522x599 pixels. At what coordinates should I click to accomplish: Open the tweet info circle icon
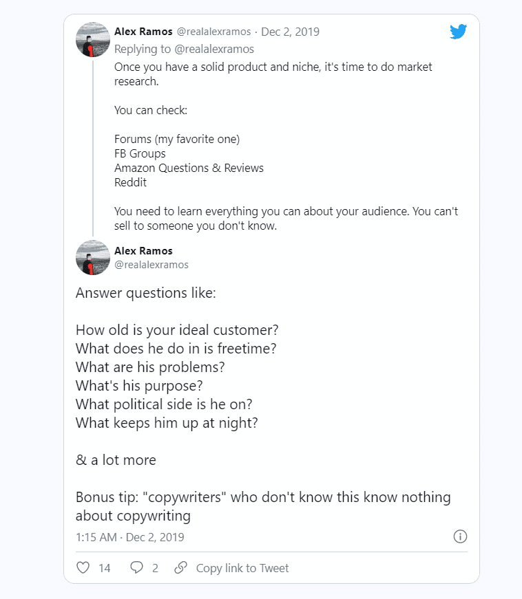pos(460,536)
